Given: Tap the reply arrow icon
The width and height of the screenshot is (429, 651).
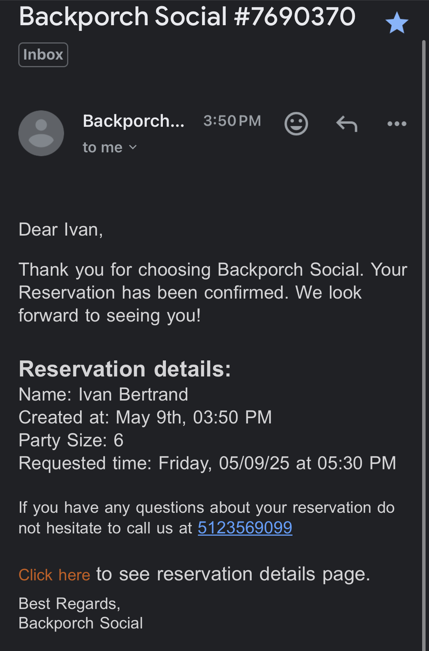Looking at the screenshot, I should [x=347, y=124].
